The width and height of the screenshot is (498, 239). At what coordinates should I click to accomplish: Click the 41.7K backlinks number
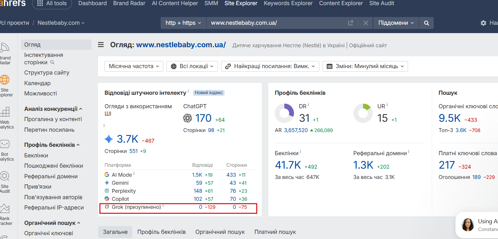pyautogui.click(x=288, y=165)
